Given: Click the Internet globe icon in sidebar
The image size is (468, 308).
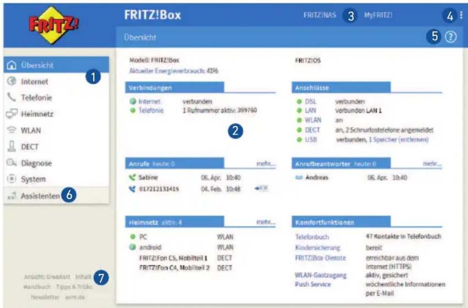Looking at the screenshot, I should coord(12,81).
